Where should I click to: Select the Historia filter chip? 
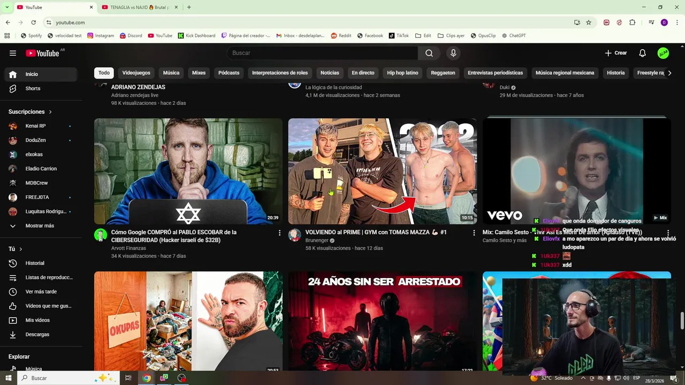615,73
